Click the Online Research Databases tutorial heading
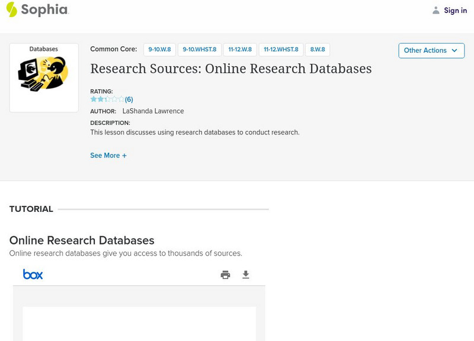Viewport: 474px width, 341px height. click(x=82, y=240)
